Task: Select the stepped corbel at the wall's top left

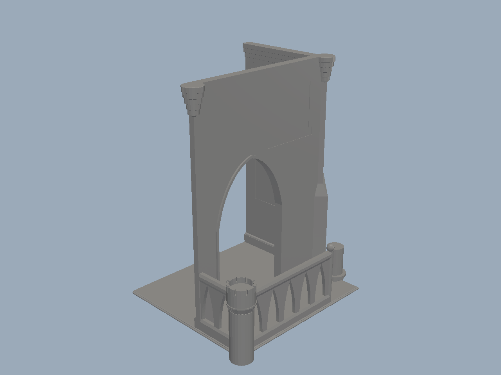Action: tap(193, 100)
